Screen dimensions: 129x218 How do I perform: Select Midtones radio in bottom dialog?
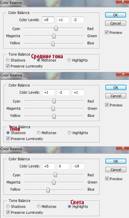pyautogui.click(x=39, y=206)
